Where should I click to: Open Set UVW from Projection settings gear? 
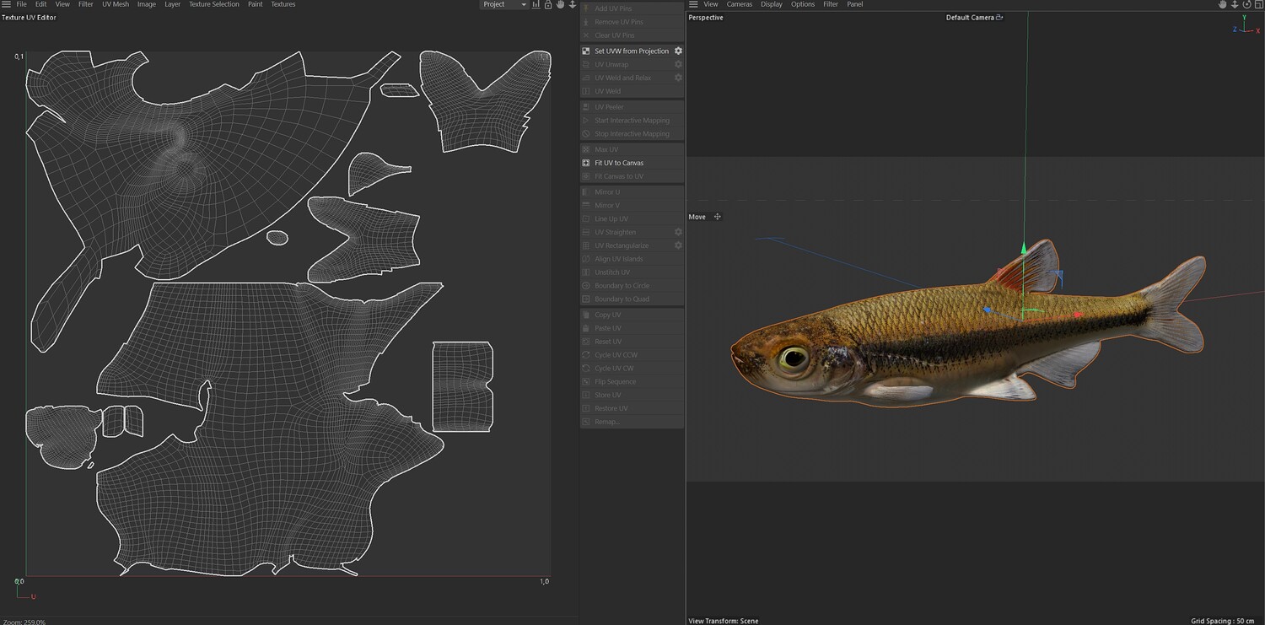tap(678, 51)
